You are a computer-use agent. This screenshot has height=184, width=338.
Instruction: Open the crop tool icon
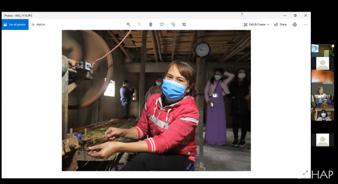coord(184,25)
